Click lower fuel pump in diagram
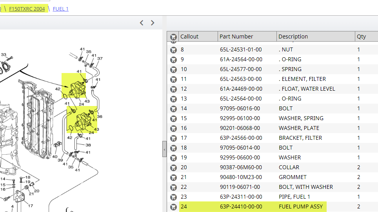Screen dimensions: 378x212 (x=83, y=121)
